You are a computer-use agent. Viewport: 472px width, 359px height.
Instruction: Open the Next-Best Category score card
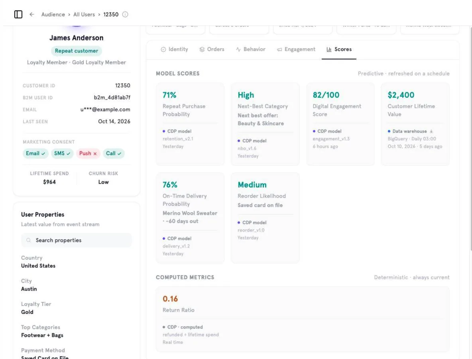[265, 124]
